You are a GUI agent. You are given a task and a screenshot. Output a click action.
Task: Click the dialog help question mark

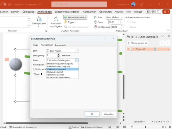point(105,39)
